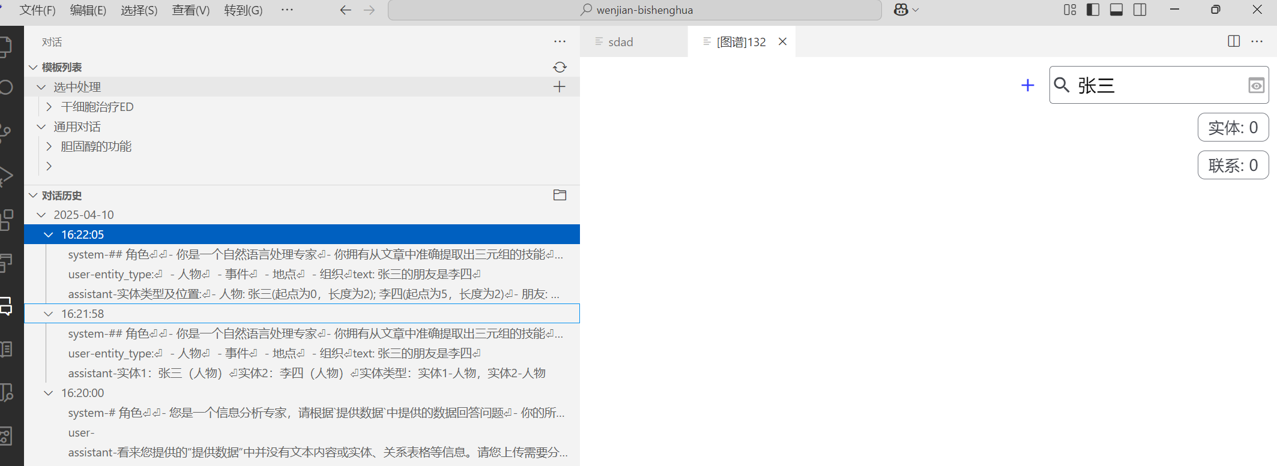Open the 文件(F) menu
The height and width of the screenshot is (466, 1277).
click(x=37, y=10)
